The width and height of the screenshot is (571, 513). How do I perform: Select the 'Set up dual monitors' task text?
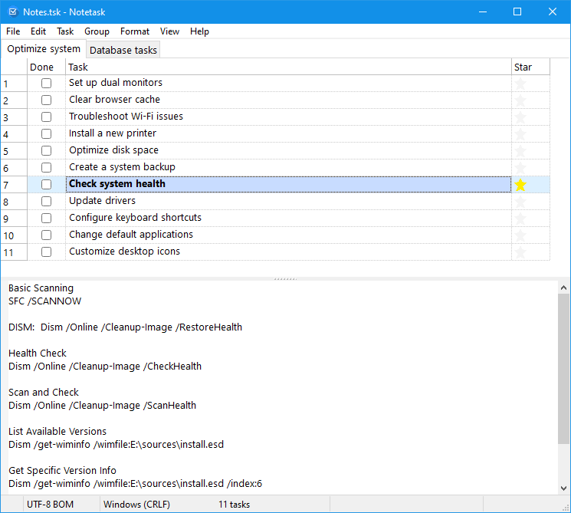[x=116, y=83]
